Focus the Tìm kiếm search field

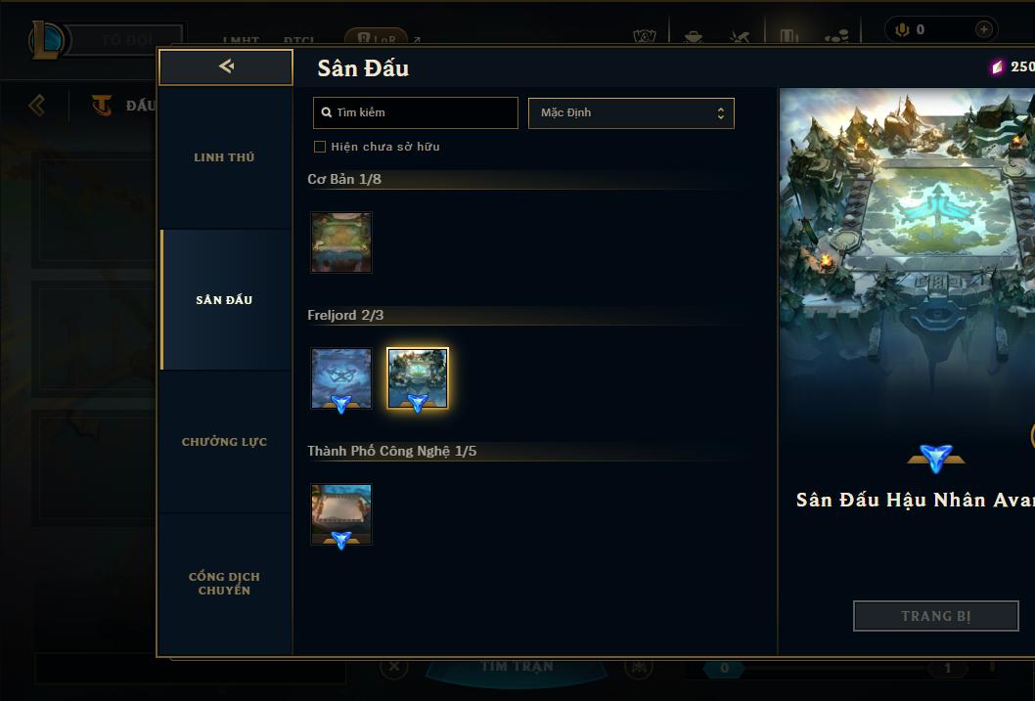415,112
